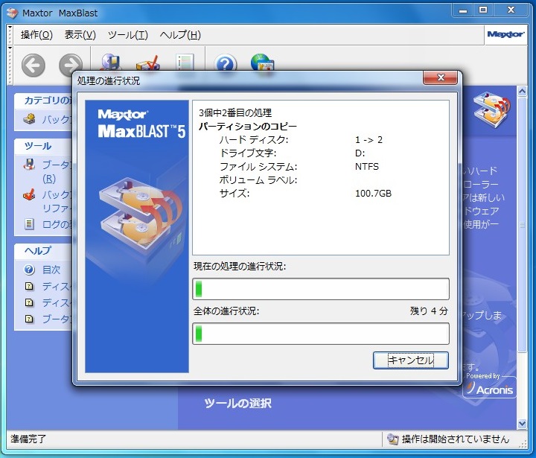
Task: Click the log list toolbar icon
Action: (x=185, y=62)
